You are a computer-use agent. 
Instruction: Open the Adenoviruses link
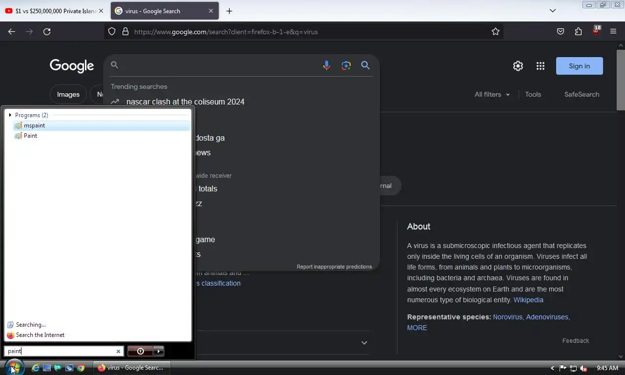click(x=547, y=317)
